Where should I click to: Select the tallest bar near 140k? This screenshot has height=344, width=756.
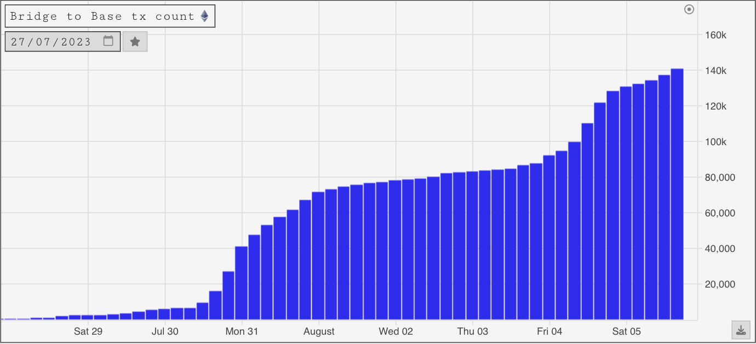click(x=677, y=194)
